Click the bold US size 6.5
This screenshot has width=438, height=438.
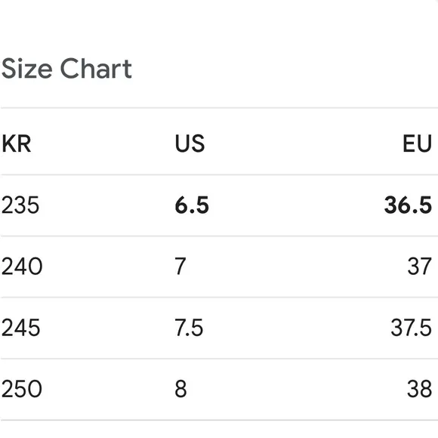pyautogui.click(x=192, y=205)
